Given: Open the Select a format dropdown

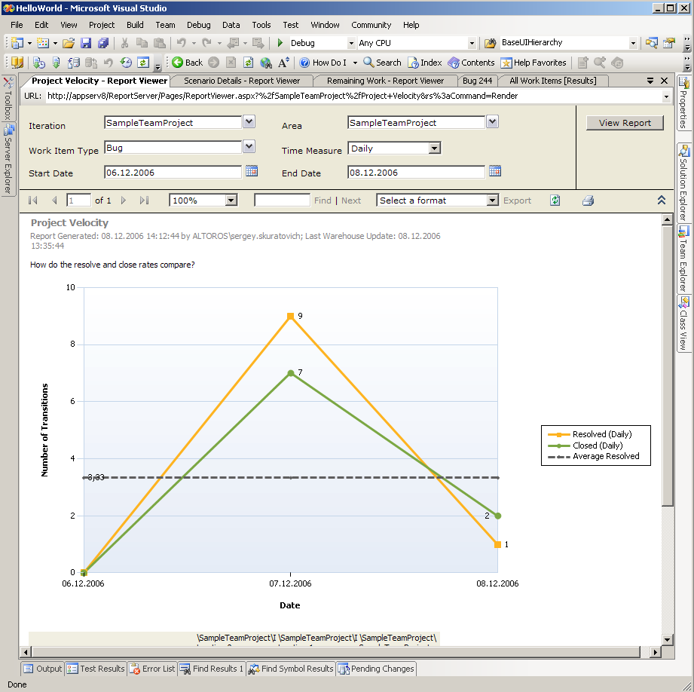Looking at the screenshot, I should click(492, 201).
